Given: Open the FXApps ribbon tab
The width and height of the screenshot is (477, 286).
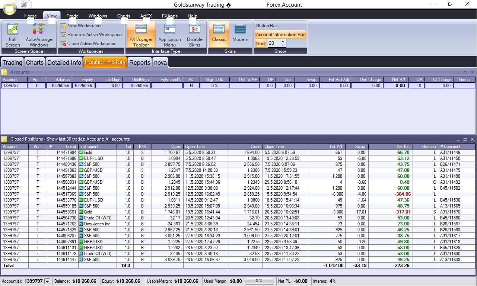Looking at the screenshot, I should tap(170, 16).
